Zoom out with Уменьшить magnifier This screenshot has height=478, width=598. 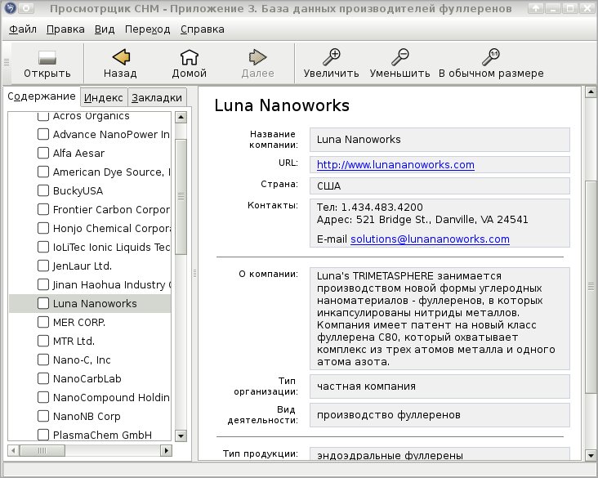pyautogui.click(x=399, y=57)
